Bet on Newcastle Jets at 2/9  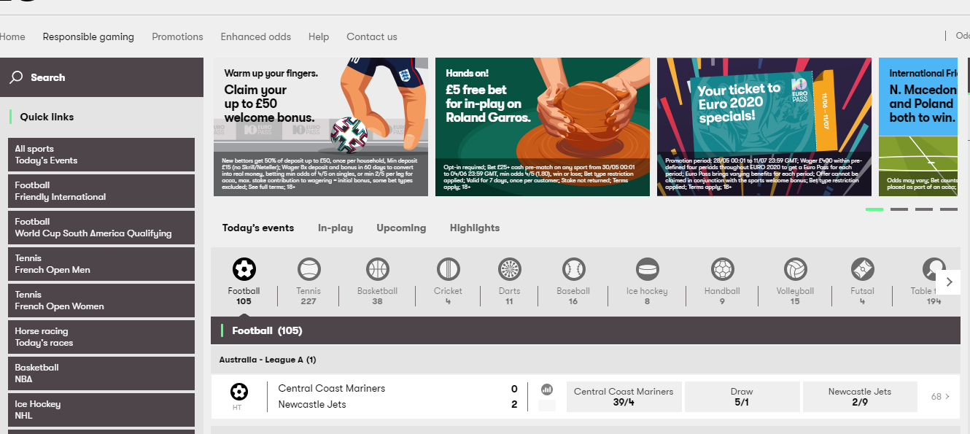(x=859, y=397)
